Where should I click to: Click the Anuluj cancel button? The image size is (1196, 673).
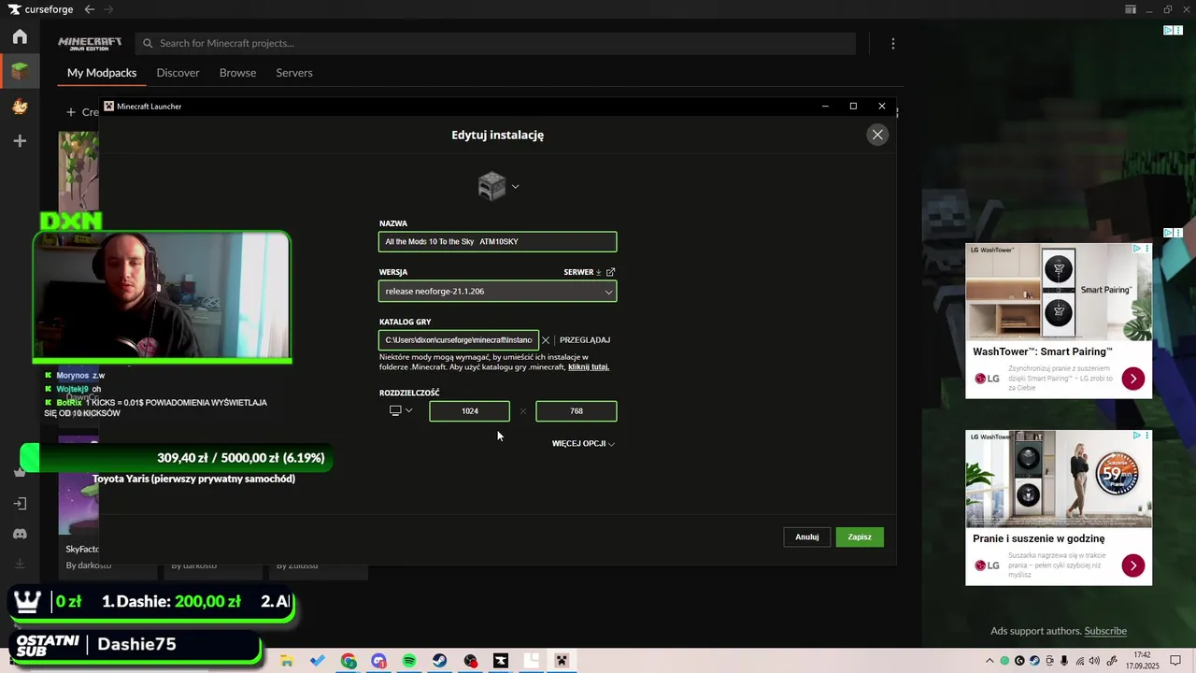[807, 537]
